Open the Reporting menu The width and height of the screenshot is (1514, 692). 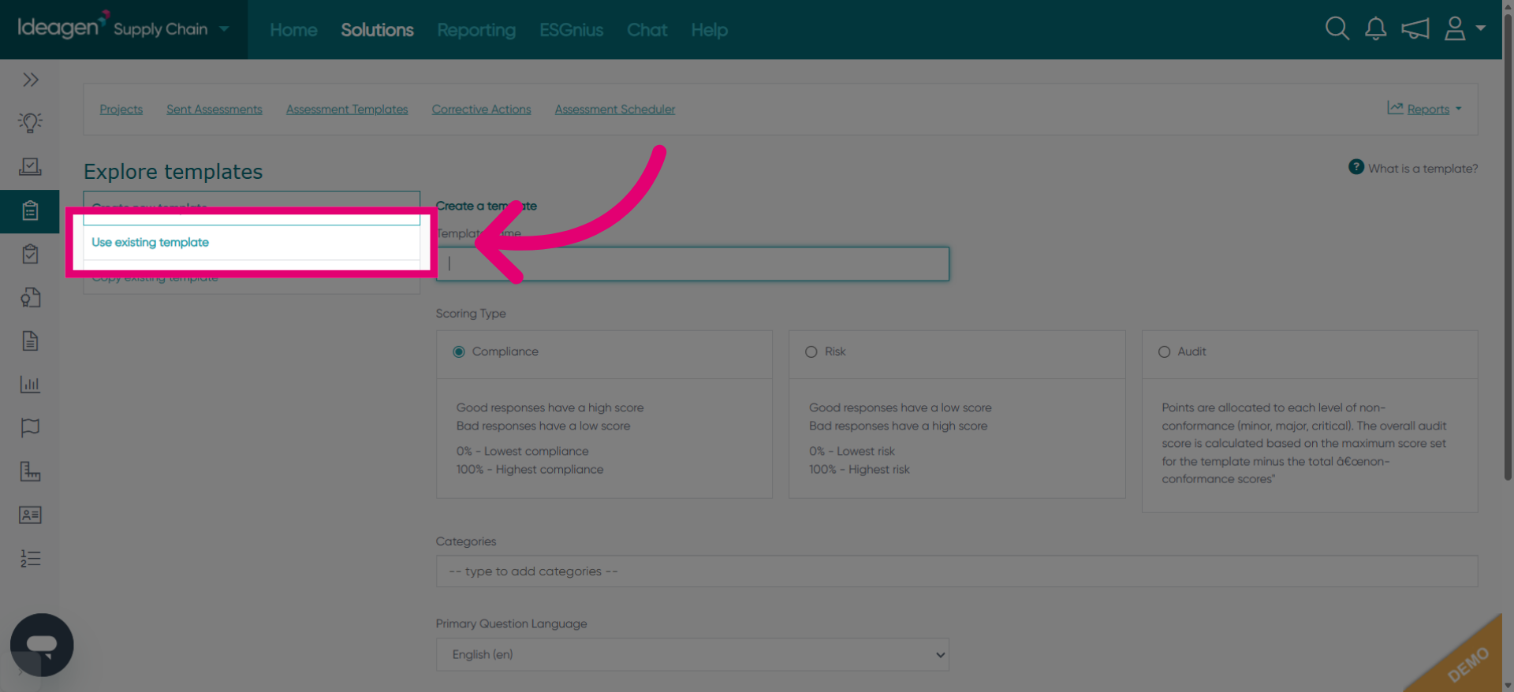(476, 30)
